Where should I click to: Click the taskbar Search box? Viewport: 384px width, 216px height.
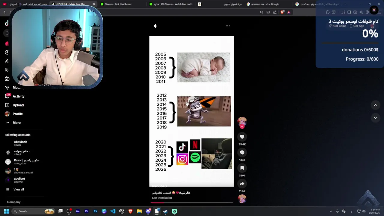34,211
